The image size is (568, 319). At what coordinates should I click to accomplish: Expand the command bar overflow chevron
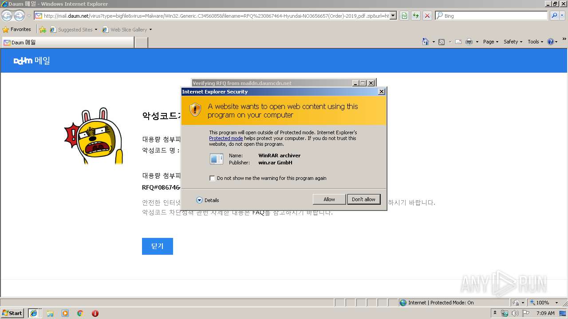pos(564,39)
